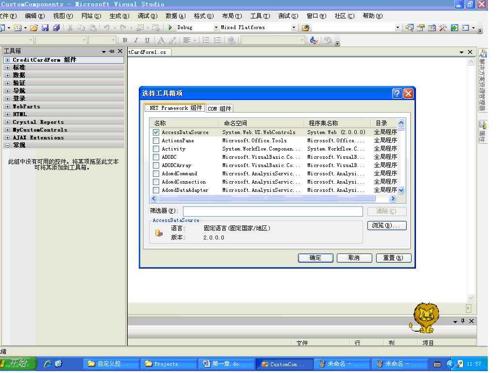Check the AdomdDataAdapter checkbox

(156, 190)
